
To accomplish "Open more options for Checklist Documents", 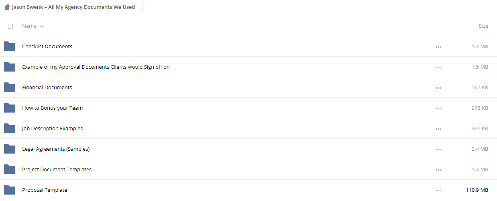I will 438,47.
